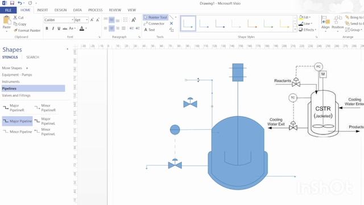Screen dimensions: 364x205
Task: Open the Group dropdown
Action: tap(354, 30)
